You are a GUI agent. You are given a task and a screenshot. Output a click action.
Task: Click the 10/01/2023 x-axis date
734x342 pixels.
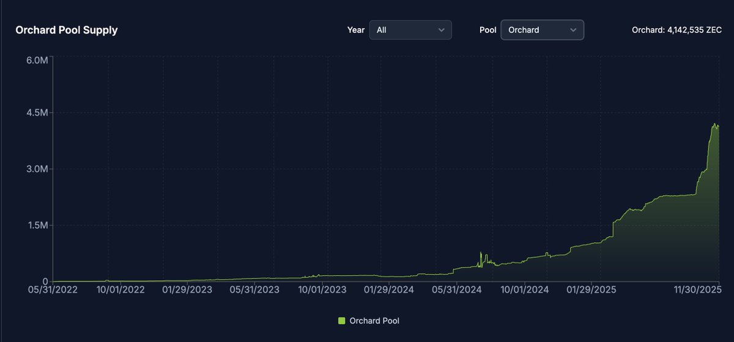[x=322, y=290]
